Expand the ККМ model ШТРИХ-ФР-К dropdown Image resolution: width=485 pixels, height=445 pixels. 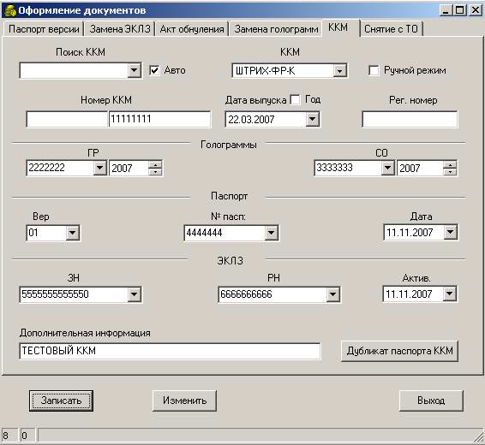[339, 71]
